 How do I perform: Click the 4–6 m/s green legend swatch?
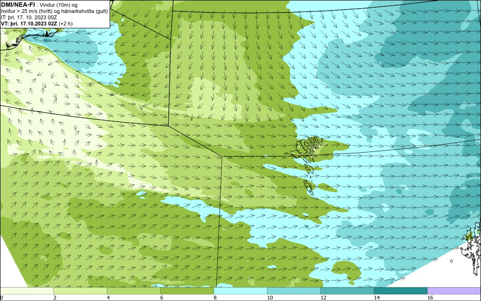coord(133,290)
